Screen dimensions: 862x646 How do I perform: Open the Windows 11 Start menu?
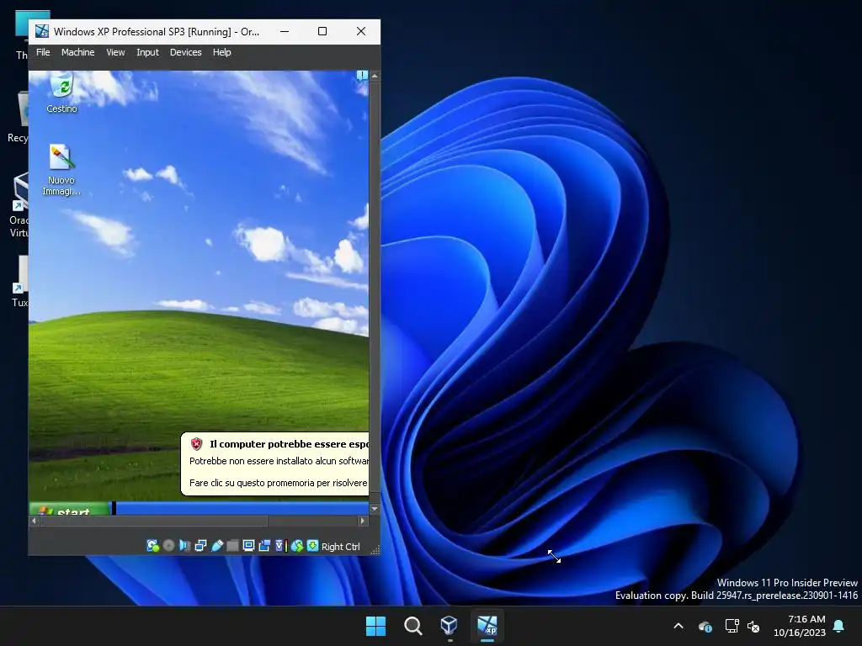click(375, 626)
